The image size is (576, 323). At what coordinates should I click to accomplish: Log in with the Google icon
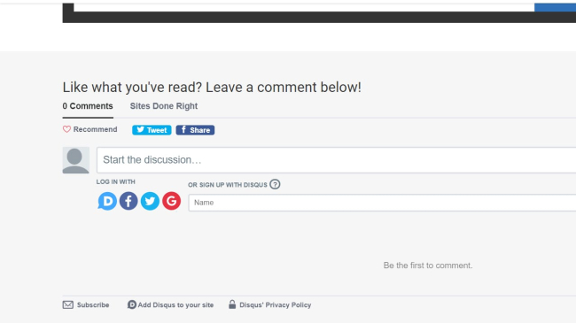pos(172,201)
